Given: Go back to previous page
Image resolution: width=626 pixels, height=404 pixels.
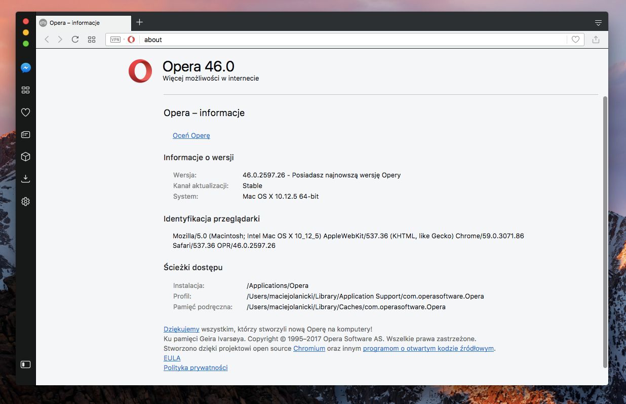Looking at the screenshot, I should pyautogui.click(x=47, y=40).
